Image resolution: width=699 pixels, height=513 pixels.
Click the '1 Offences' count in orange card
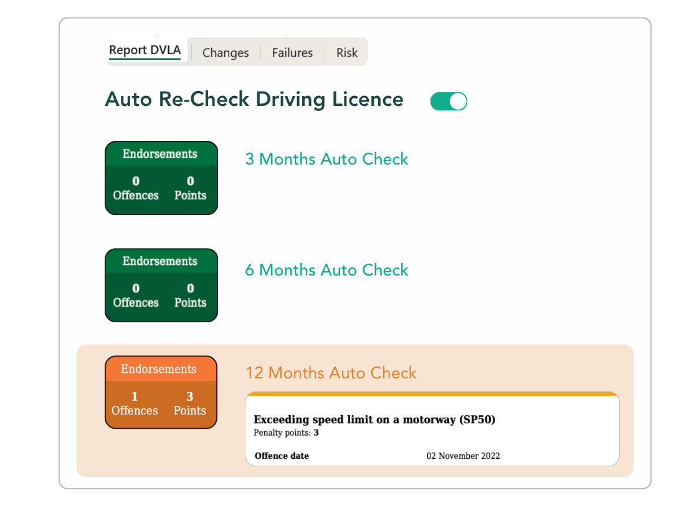point(135,403)
